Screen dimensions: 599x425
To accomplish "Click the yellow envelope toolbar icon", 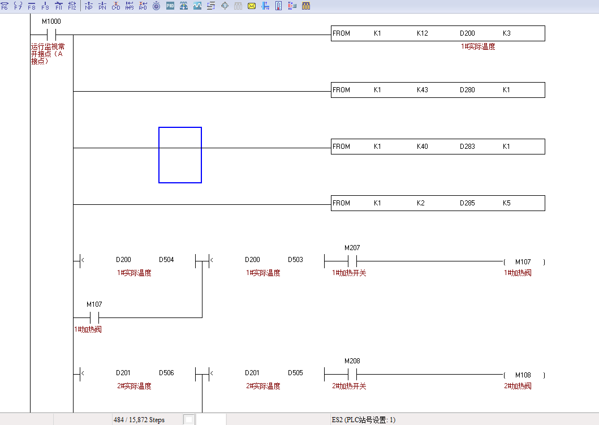I will (252, 6).
